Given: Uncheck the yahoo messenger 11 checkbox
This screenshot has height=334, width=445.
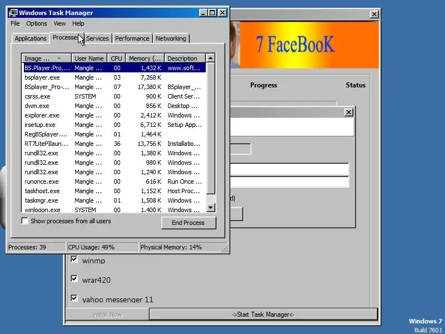Looking at the screenshot, I should tap(75, 298).
